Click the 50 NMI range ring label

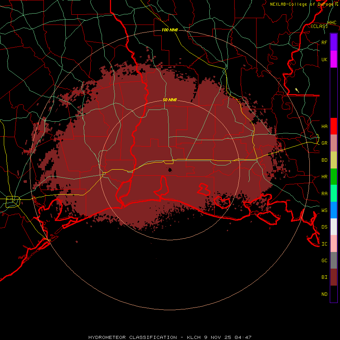pyautogui.click(x=170, y=100)
